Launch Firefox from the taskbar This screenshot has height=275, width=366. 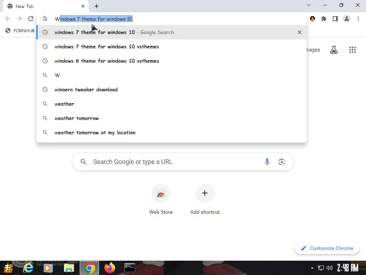click(109, 268)
